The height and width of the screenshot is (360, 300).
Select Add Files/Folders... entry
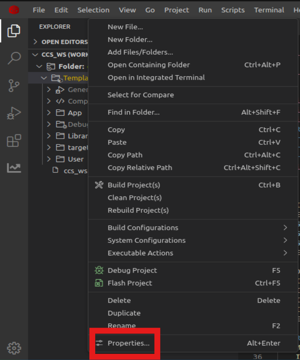[x=193, y=52]
